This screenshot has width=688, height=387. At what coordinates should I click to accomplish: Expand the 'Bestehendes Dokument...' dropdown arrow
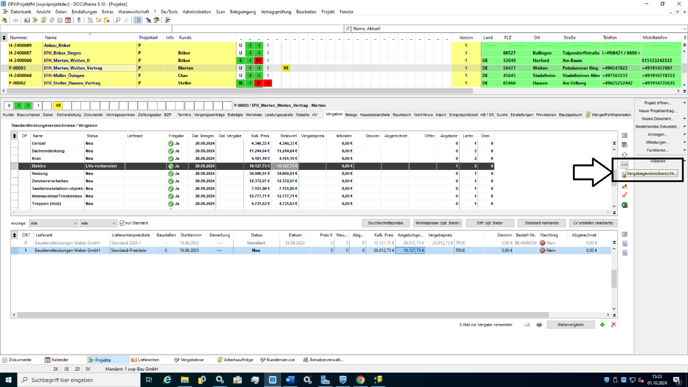coord(685,127)
